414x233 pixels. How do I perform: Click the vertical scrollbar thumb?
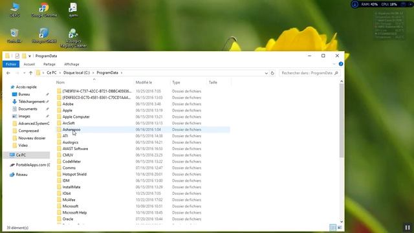pyautogui.click(x=342, y=120)
